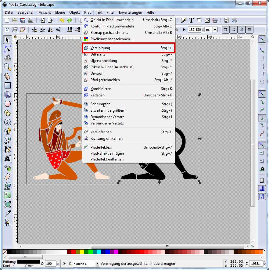Click the undo arrow icon
The image size is (269, 270).
62,20
